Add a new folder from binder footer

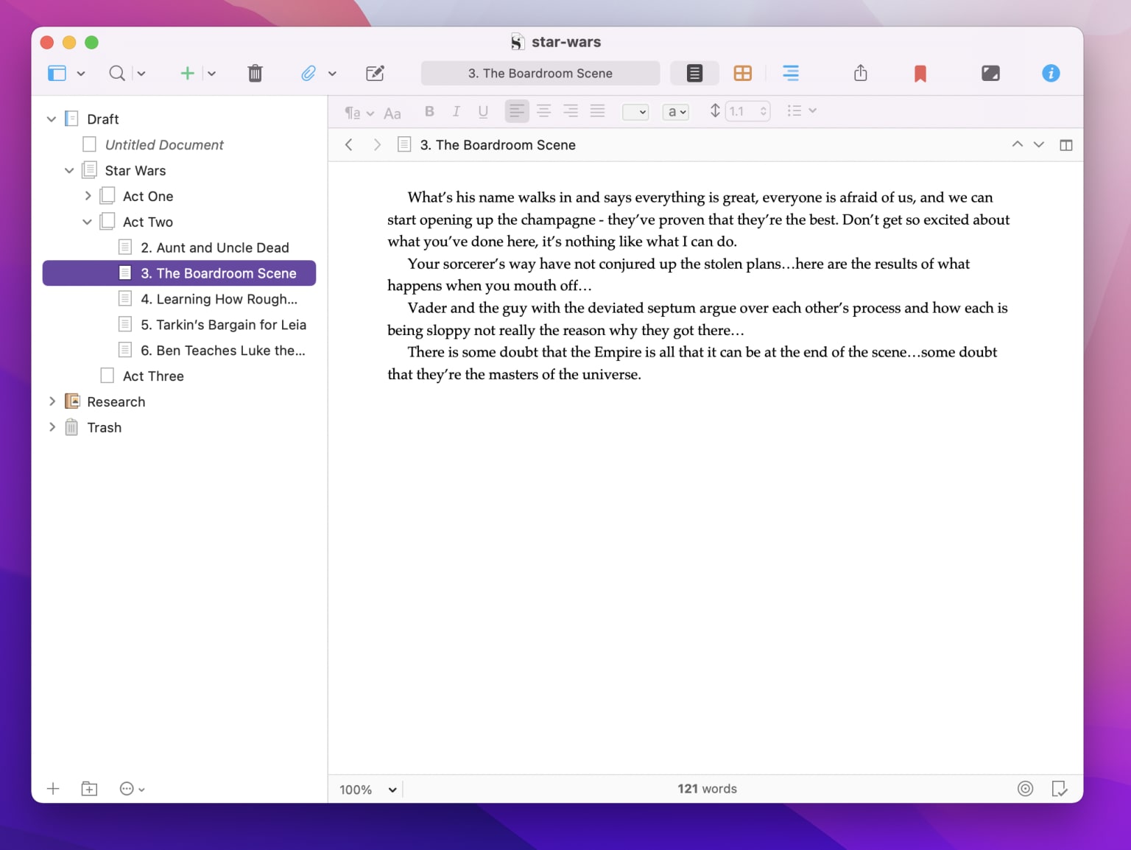click(x=89, y=789)
